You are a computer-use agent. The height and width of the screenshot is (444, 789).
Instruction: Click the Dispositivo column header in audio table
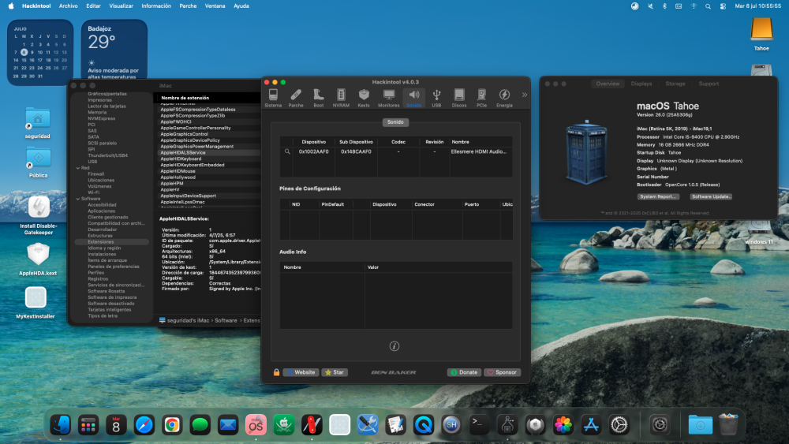click(313, 142)
